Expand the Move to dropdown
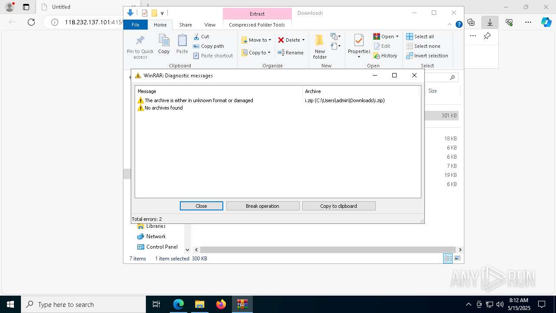Screen dimensions: 556x313 270,40
